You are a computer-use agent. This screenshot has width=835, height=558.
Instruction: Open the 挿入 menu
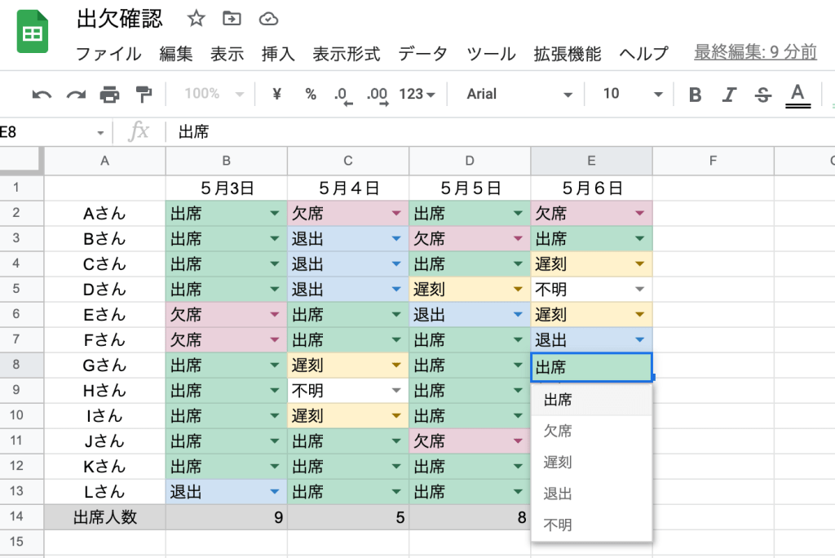click(278, 54)
